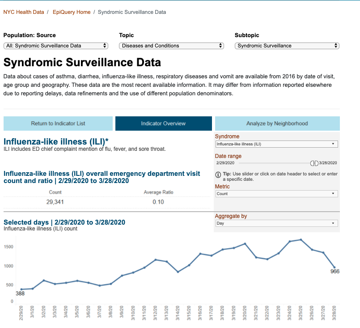The width and height of the screenshot is (360, 328).
Task: Click the Tip information icon
Action: [x=218, y=175]
